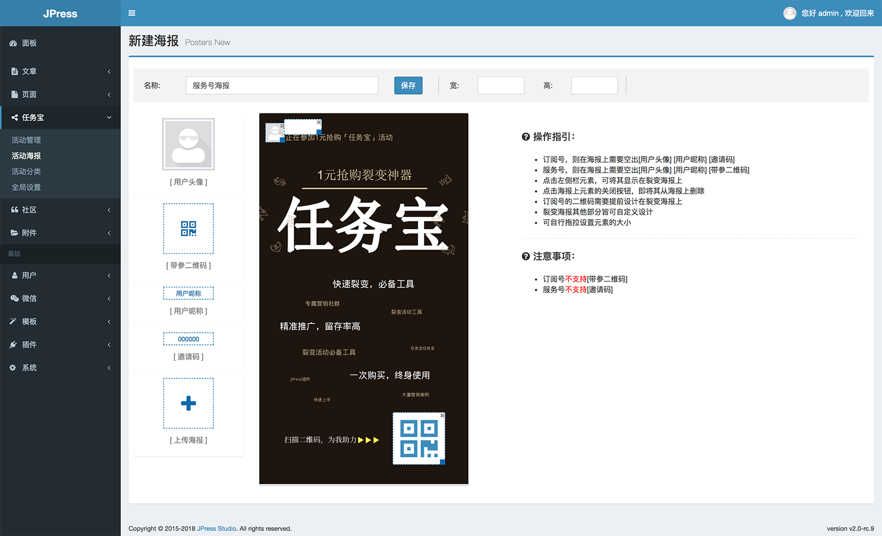Remove the nickname box from the poster
The image size is (882, 536).
pyautogui.click(x=319, y=122)
